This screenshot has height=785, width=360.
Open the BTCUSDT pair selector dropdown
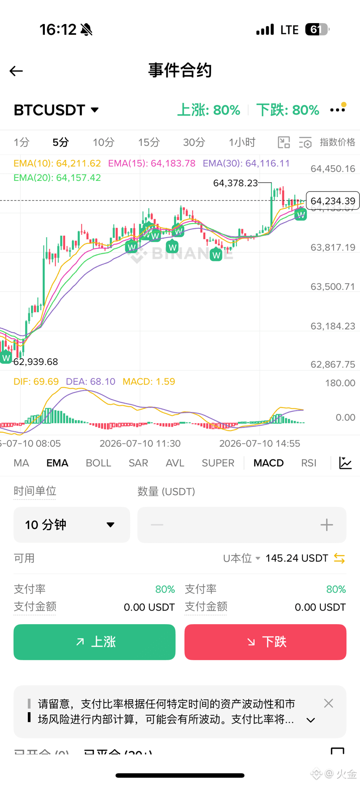[57, 110]
